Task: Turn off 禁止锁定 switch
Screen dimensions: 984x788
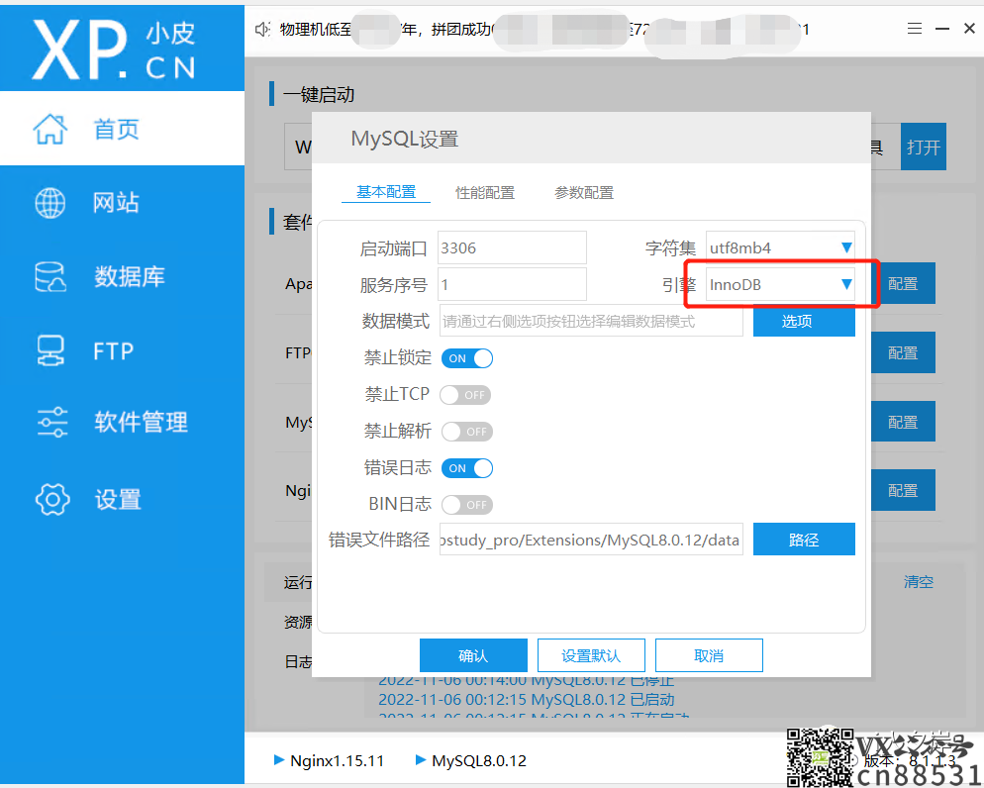Action: click(467, 358)
